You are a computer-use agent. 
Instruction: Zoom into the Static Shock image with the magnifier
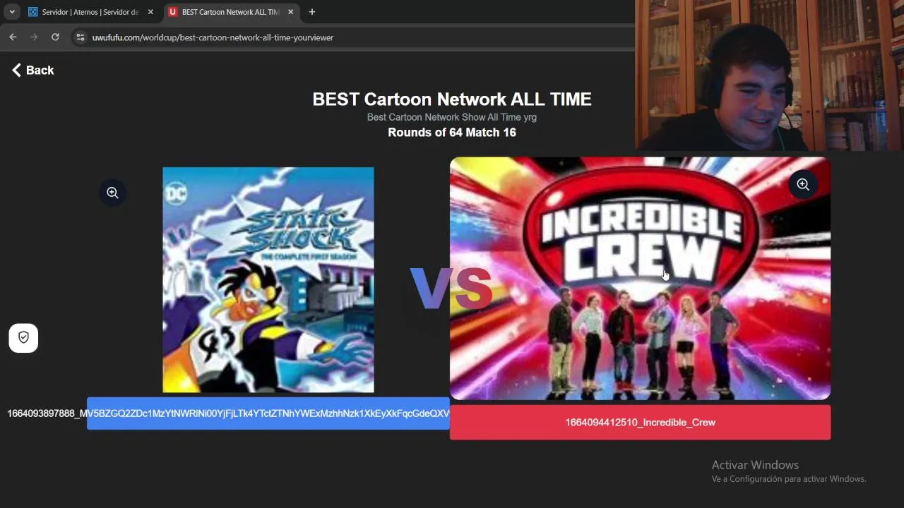(112, 193)
